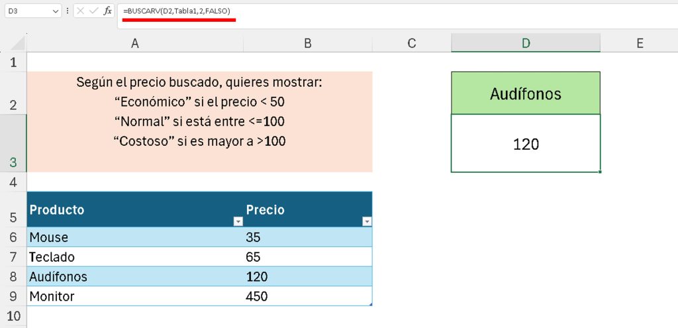678x328 pixels.
Task: Click the Name Box resize dots handle
Action: 68,11
